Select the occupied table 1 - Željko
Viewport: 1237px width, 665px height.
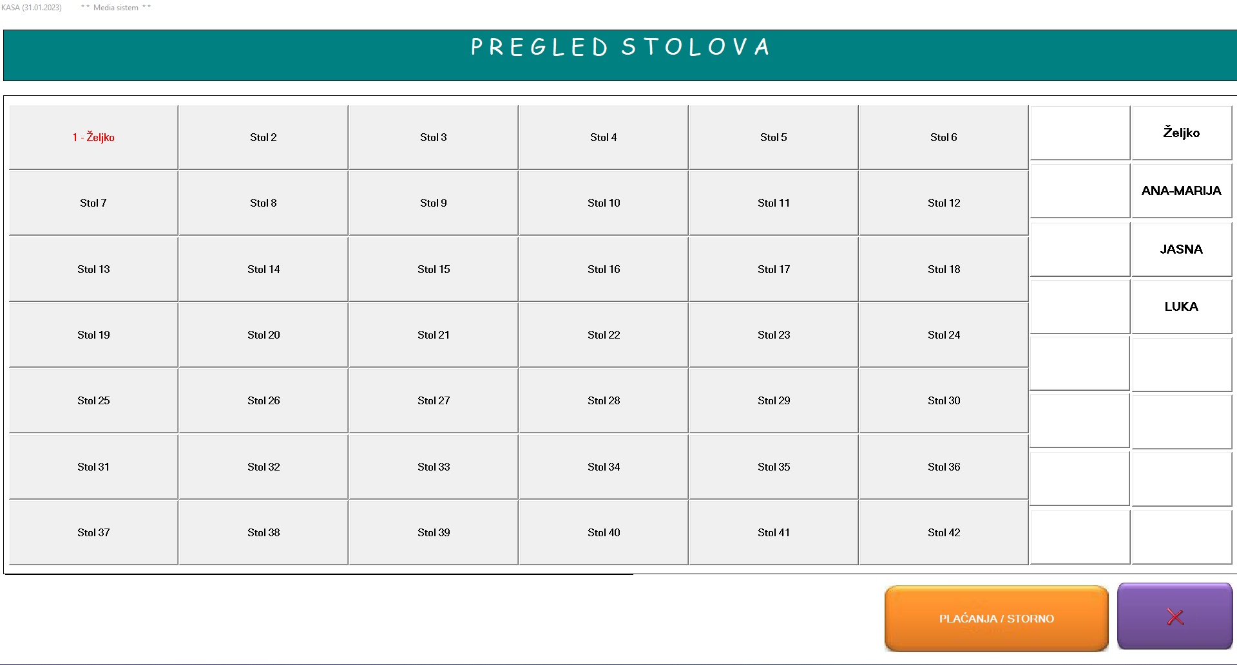pyautogui.click(x=93, y=138)
